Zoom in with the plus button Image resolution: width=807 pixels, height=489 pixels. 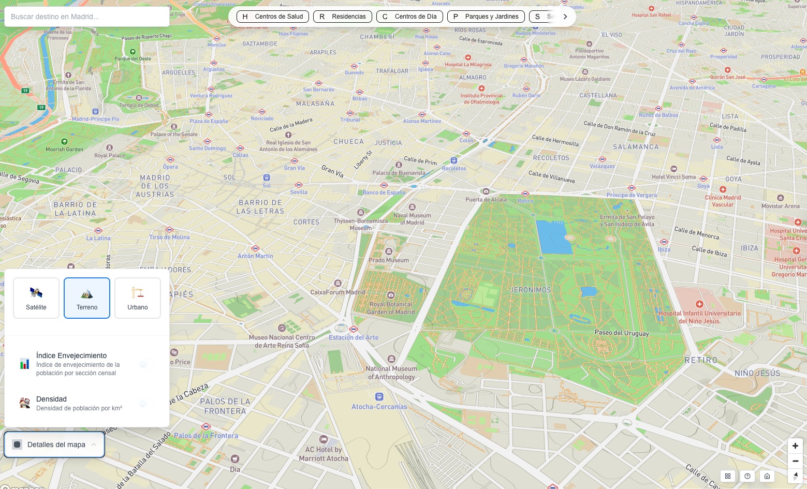coord(795,446)
